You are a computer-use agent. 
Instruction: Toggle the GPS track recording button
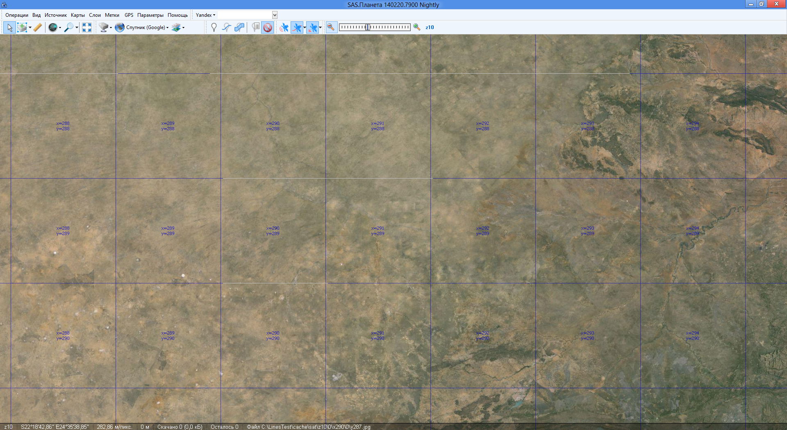(x=297, y=27)
